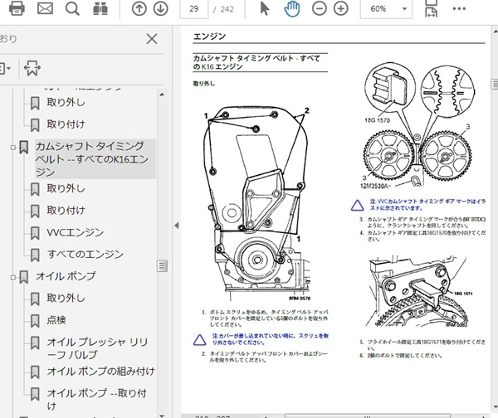Open 取り付け bookmark under カムシャフト section
Image resolution: width=498 pixels, height=418 pixels.
pos(66,211)
